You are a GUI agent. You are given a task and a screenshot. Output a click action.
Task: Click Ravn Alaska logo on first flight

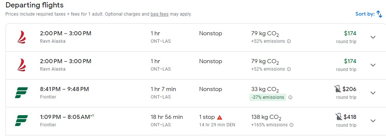click(22, 37)
